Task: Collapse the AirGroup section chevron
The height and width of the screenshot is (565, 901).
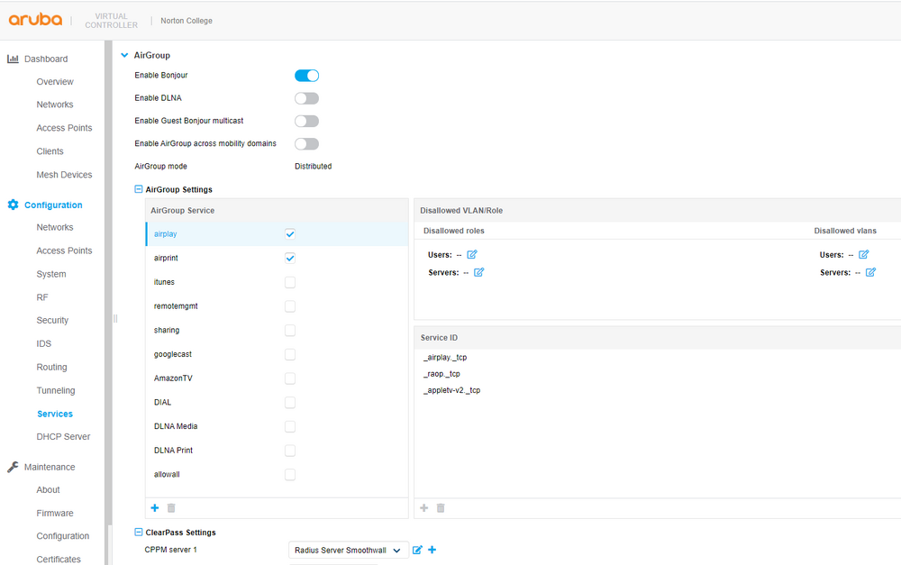Action: 124,55
